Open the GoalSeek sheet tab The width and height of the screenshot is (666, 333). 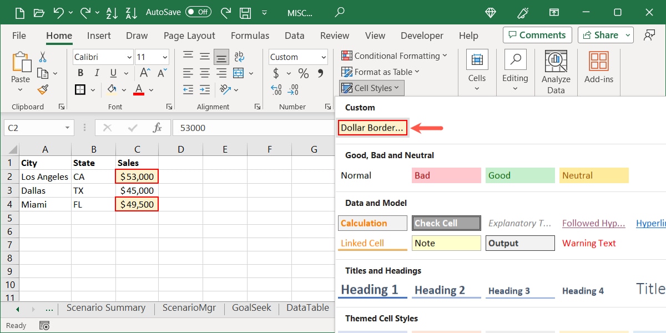(x=251, y=307)
